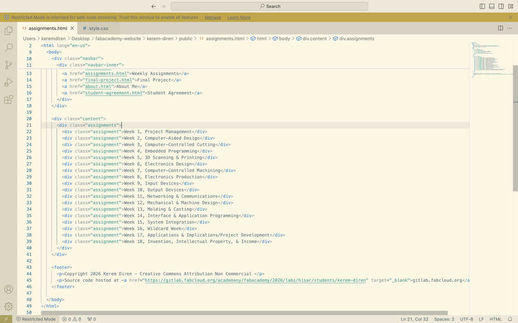Click line number 42 in the gutter
The height and width of the screenshot is (323, 518).
[x=29, y=261]
